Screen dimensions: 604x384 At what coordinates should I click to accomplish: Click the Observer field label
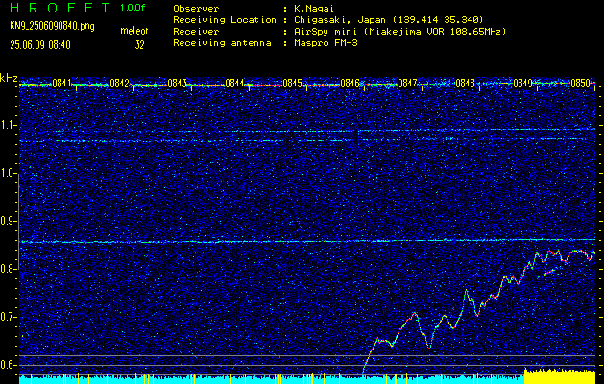click(x=196, y=9)
